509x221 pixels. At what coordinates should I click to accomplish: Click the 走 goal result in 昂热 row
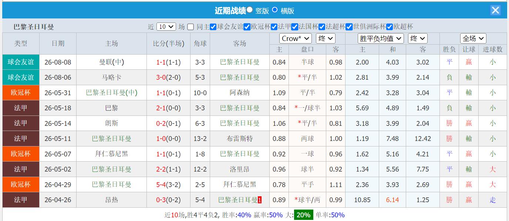point(492,200)
